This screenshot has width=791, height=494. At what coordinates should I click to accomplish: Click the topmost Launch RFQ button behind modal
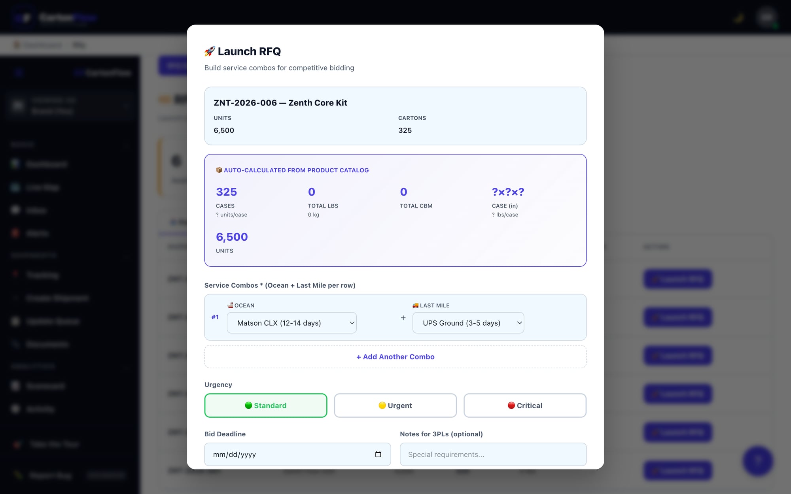(x=677, y=279)
